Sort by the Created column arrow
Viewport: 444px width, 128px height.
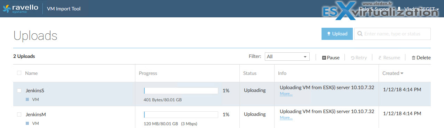(x=402, y=74)
